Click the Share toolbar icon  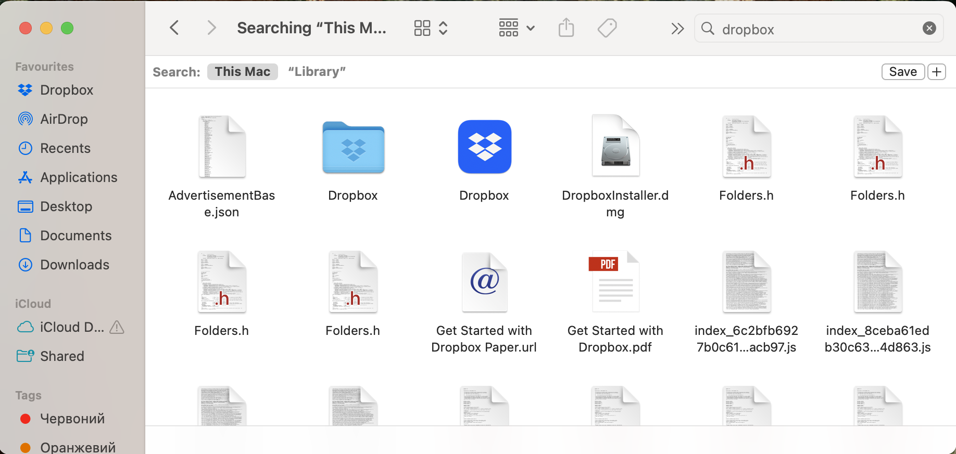pyautogui.click(x=566, y=28)
